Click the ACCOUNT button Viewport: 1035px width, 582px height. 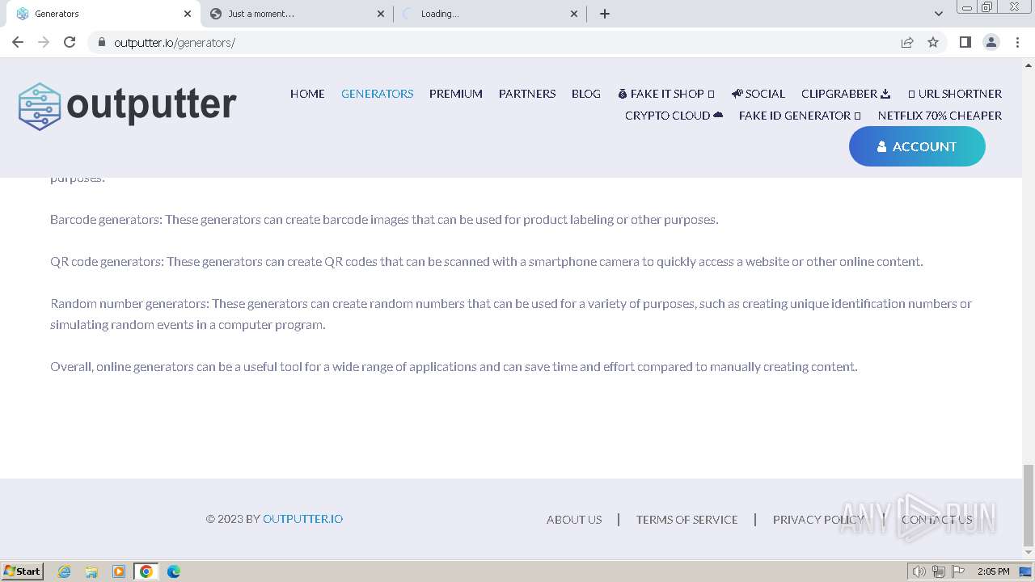click(x=917, y=146)
